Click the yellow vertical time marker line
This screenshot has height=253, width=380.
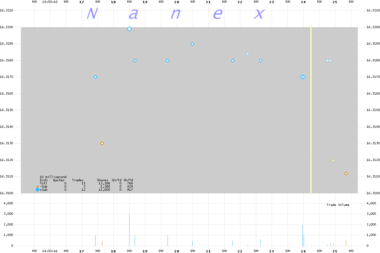coord(311,110)
